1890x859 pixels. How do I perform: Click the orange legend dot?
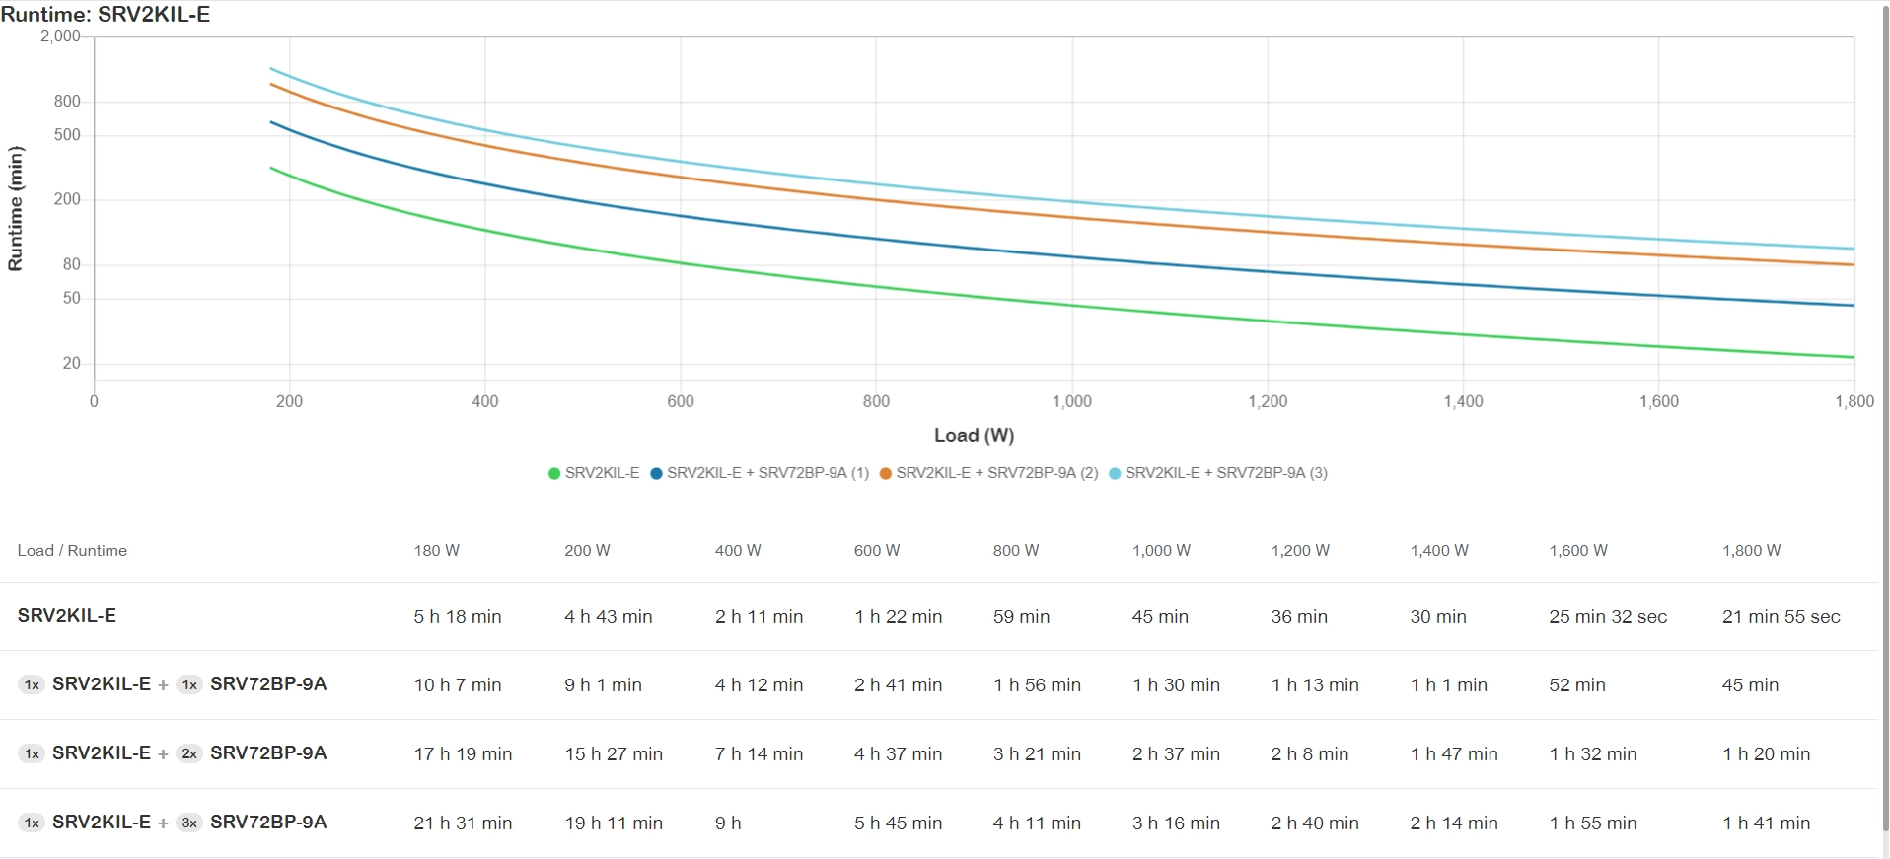885,473
